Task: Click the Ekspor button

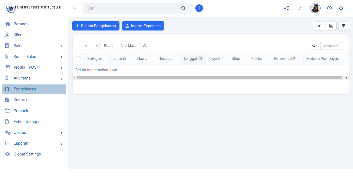Action: pyautogui.click(x=109, y=46)
